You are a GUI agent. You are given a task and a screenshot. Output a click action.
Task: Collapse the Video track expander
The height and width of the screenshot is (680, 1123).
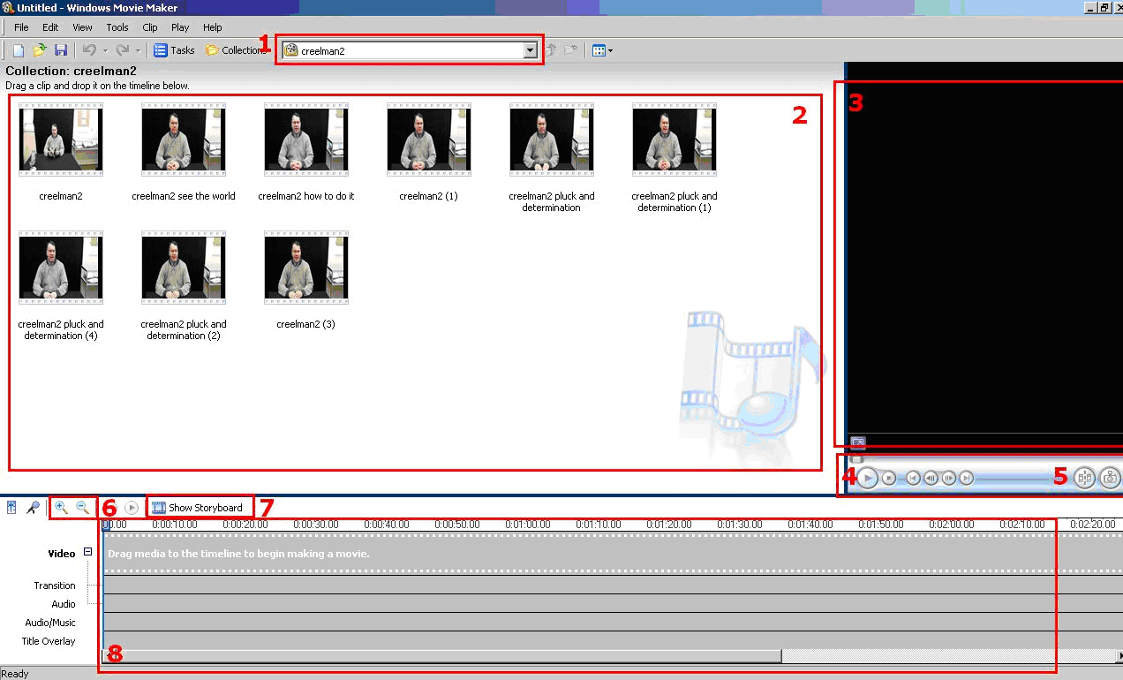coord(87,552)
